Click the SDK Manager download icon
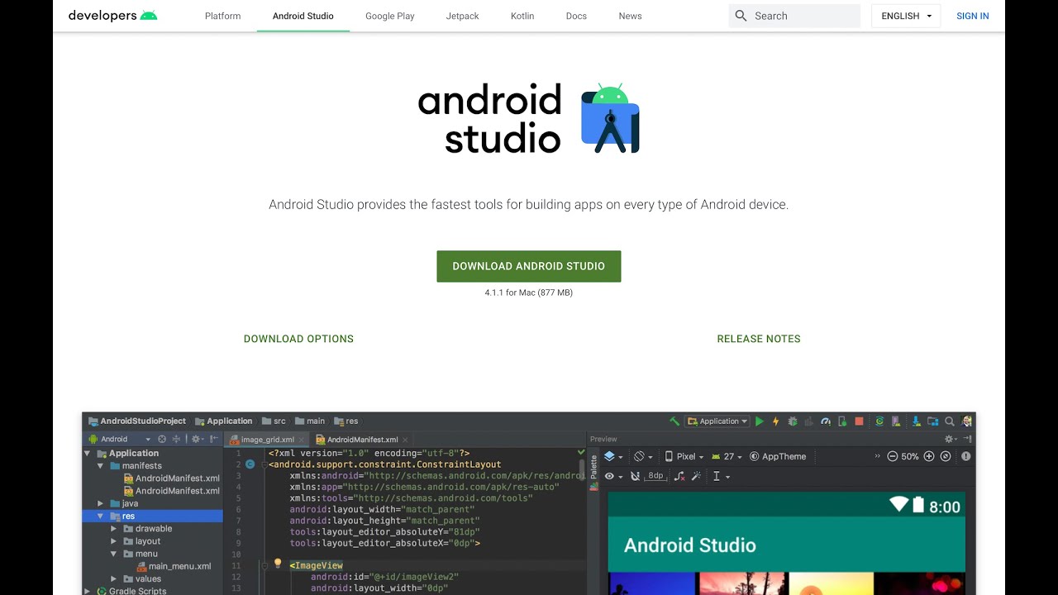 [x=917, y=421]
